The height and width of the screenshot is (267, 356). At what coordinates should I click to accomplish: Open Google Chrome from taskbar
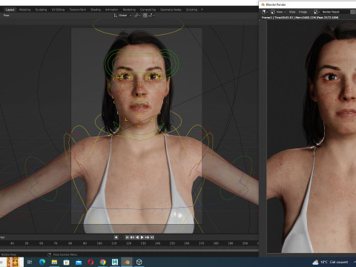tap(103, 262)
